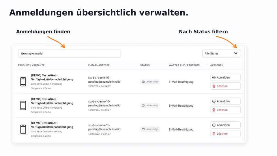This screenshot has width=277, height=156.
Task: Click E-Mail-Bestätigung in six-bis-demo-09 row
Action: (x=181, y=82)
